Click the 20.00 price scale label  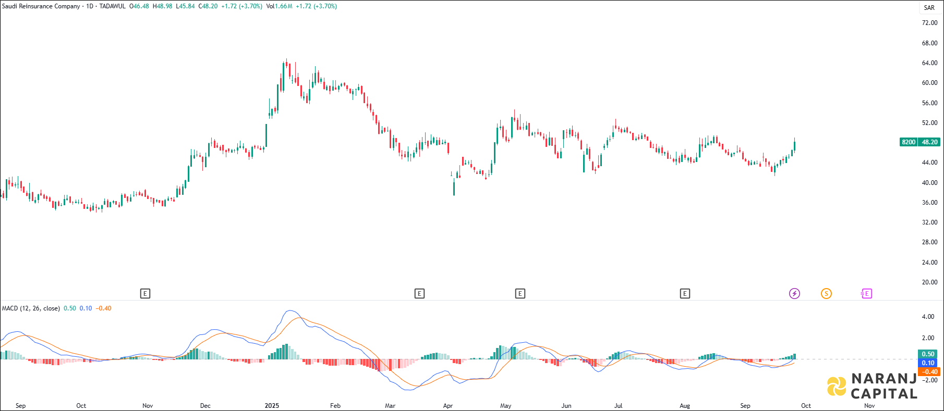point(929,282)
